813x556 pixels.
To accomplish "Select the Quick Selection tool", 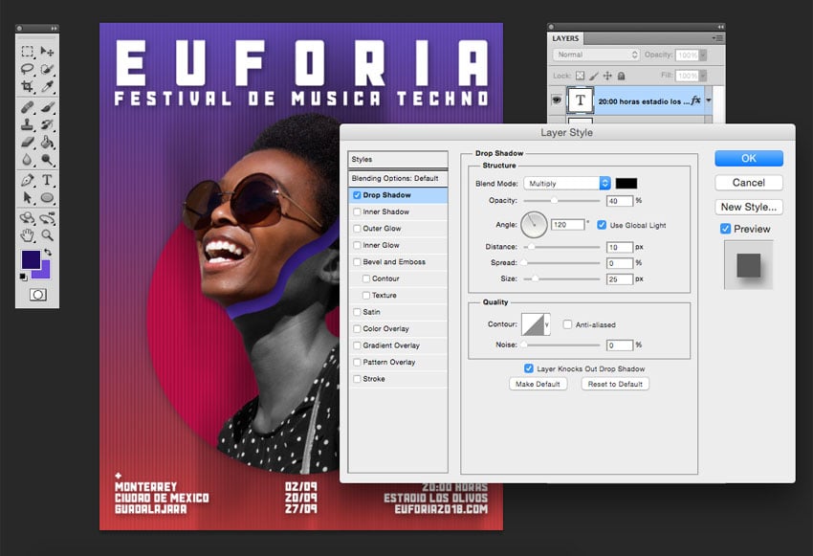I will [x=47, y=69].
